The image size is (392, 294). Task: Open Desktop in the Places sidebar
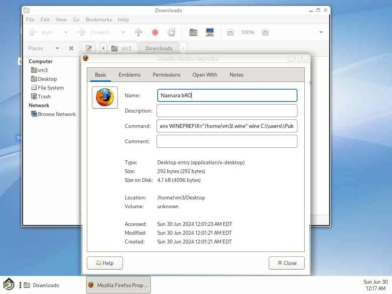point(44,79)
